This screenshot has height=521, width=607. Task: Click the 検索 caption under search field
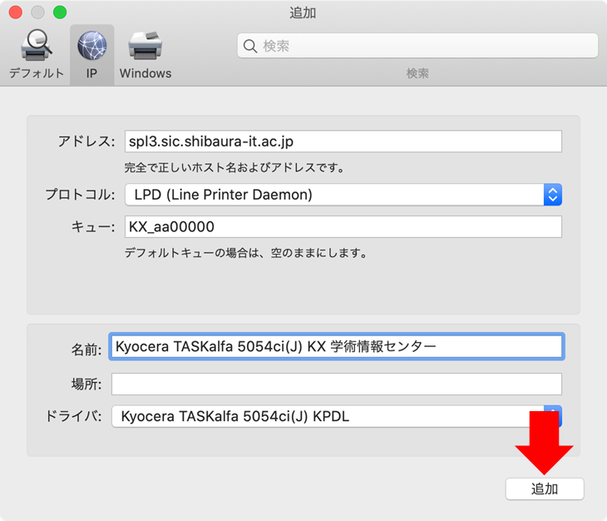tap(417, 73)
